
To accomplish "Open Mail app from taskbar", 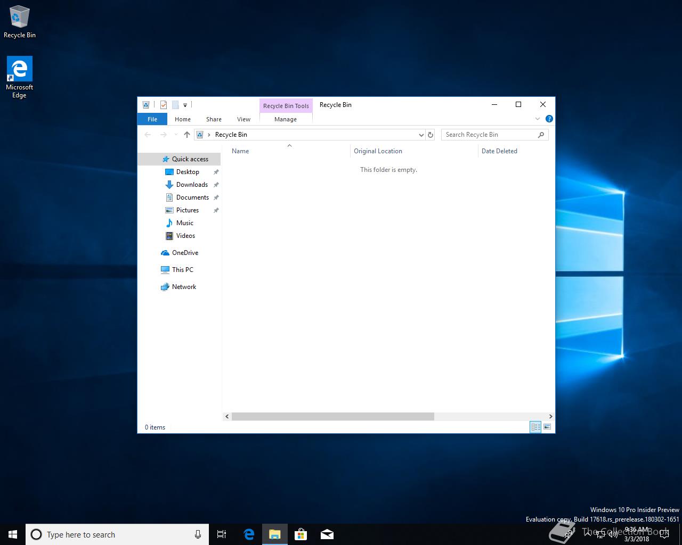I will [327, 534].
